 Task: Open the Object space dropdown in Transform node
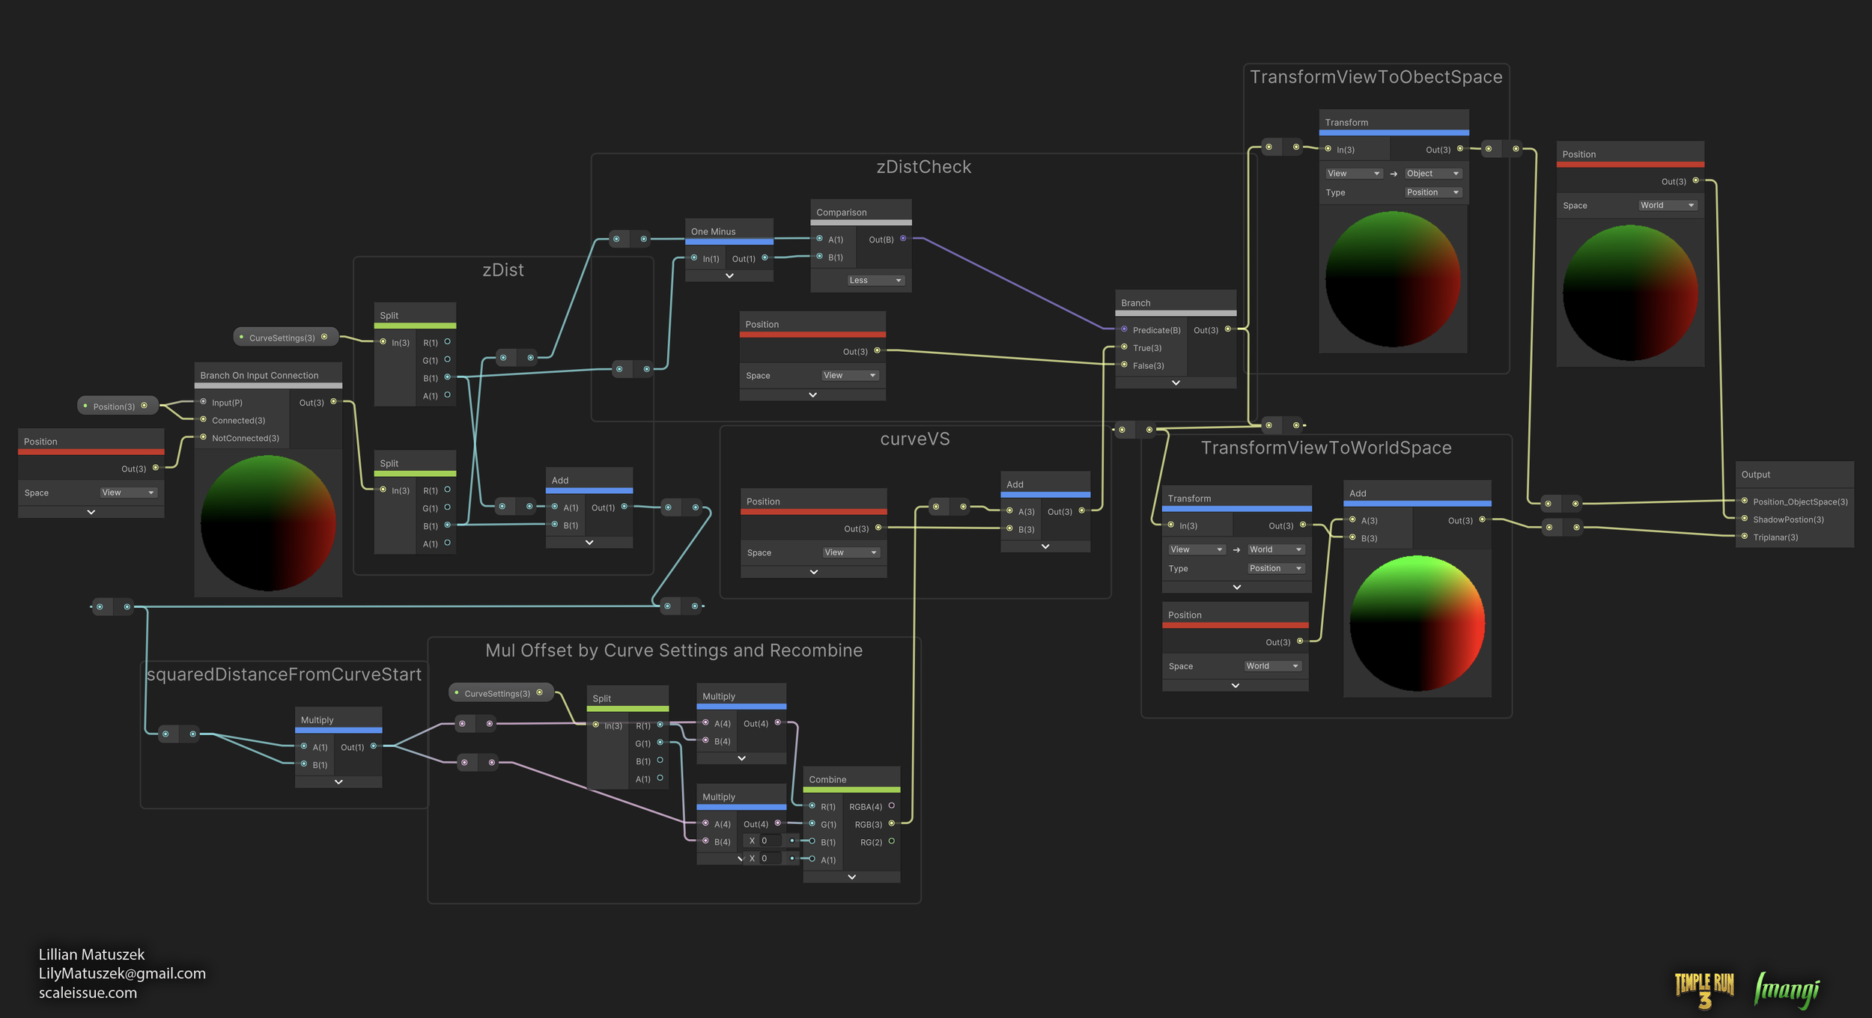tap(1432, 174)
